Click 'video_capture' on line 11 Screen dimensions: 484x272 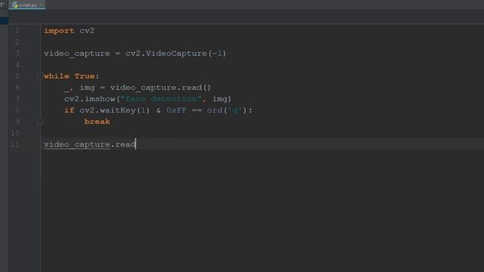point(77,144)
